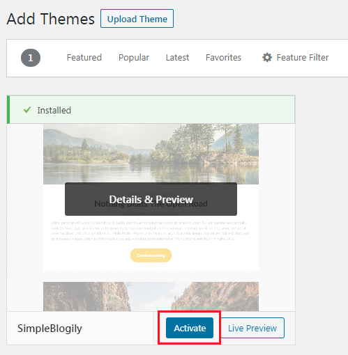Viewport: 348px width, 355px height.
Task: Click the Details & Preview overlay
Action: tap(151, 199)
